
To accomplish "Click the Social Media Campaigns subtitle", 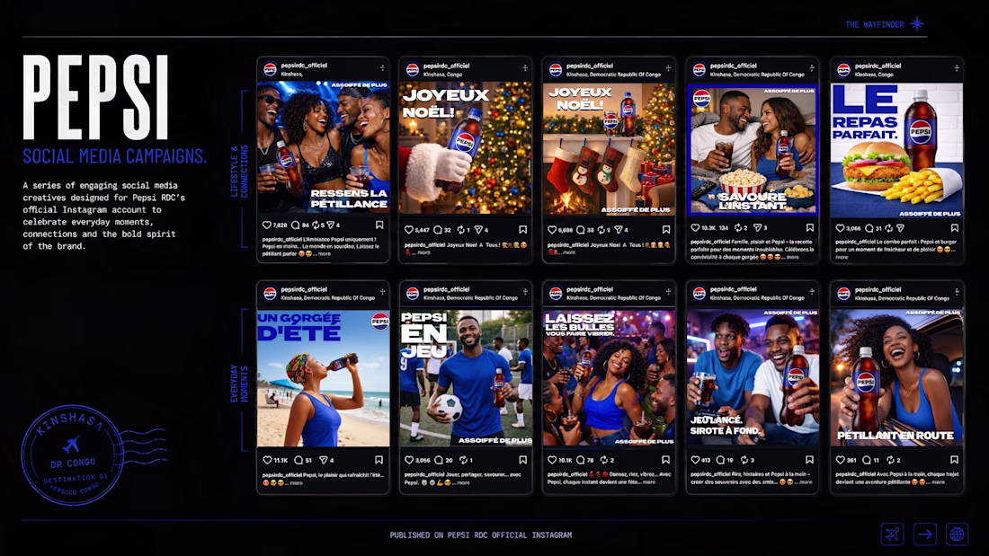I will coord(115,156).
